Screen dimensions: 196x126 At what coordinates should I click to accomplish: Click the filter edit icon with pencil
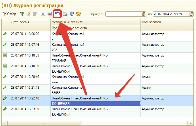click(x=28, y=14)
